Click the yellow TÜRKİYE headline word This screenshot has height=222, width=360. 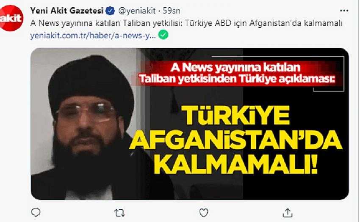[x=236, y=115]
